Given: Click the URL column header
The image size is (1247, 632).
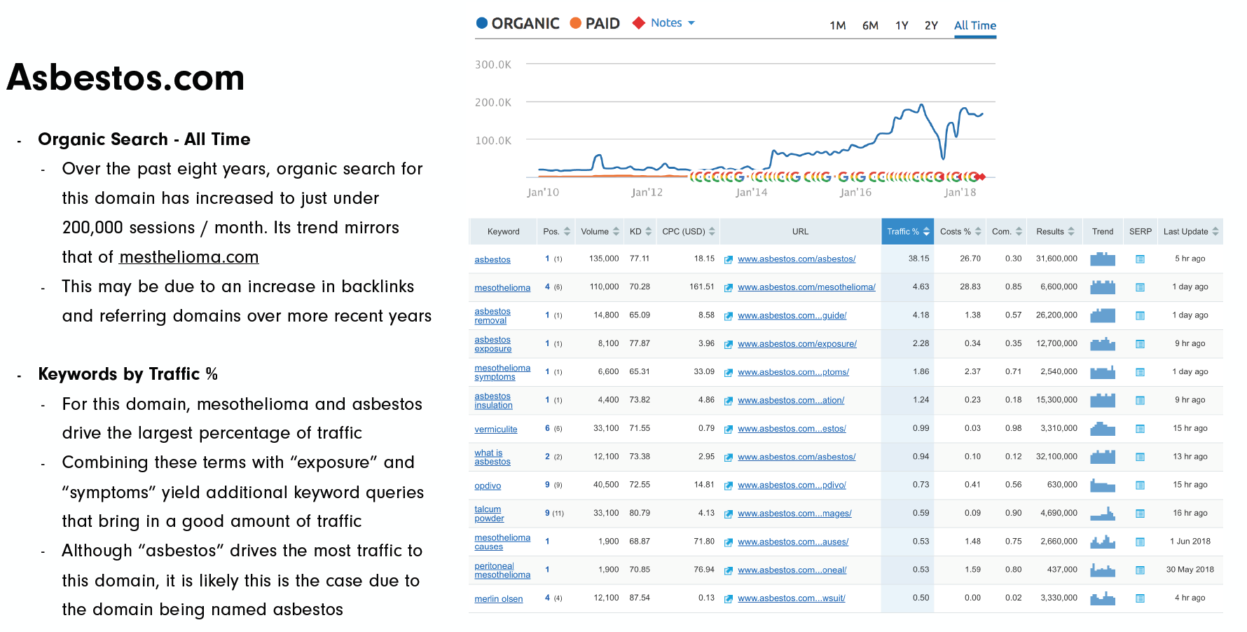Looking at the screenshot, I should [800, 232].
